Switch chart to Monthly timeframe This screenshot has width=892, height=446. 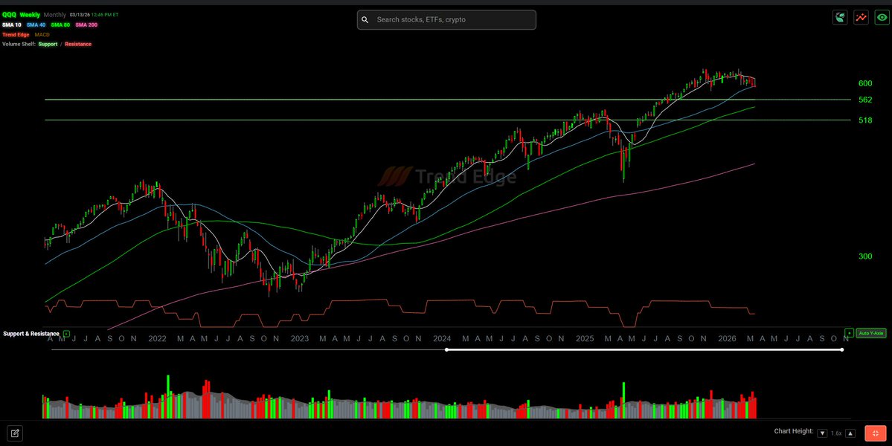[x=54, y=15]
